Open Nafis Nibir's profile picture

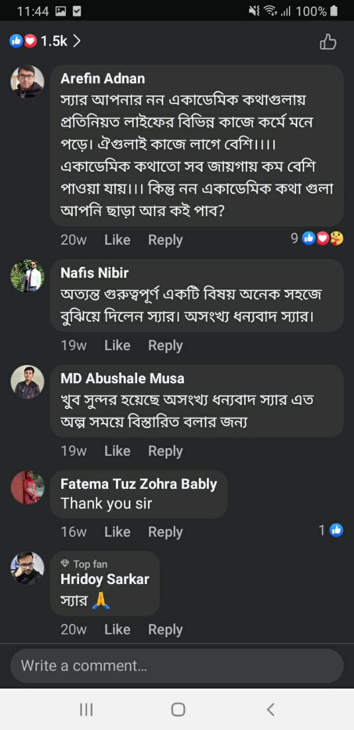click(27, 277)
